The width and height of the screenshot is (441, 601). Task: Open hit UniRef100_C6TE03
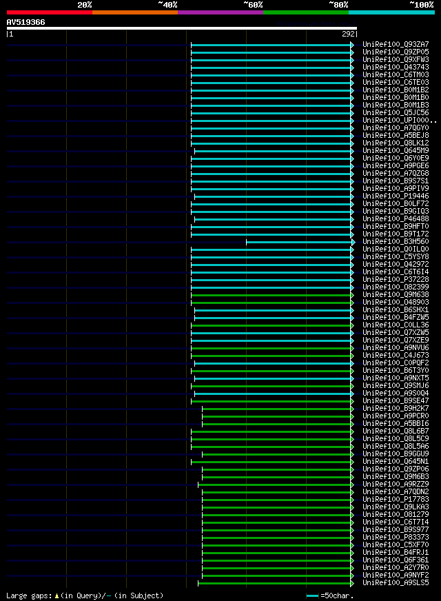[396, 83]
